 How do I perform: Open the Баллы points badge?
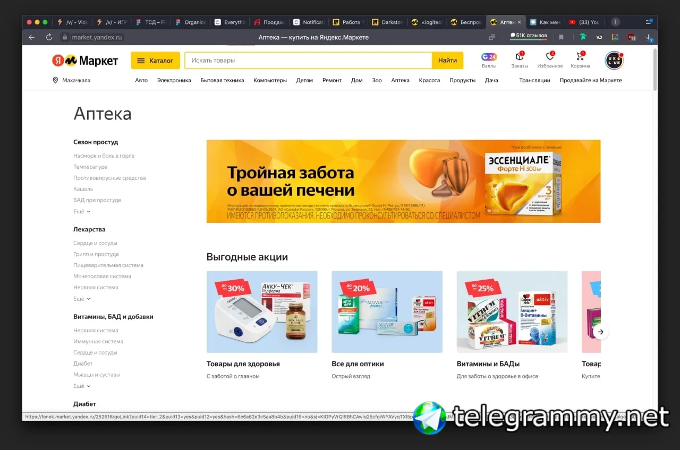[489, 57]
